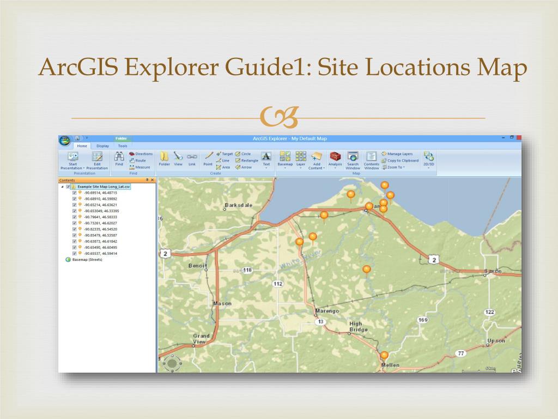Viewport: 558px width, 419px height.
Task: Switch to the Home ribbon tab
Action: click(82, 146)
